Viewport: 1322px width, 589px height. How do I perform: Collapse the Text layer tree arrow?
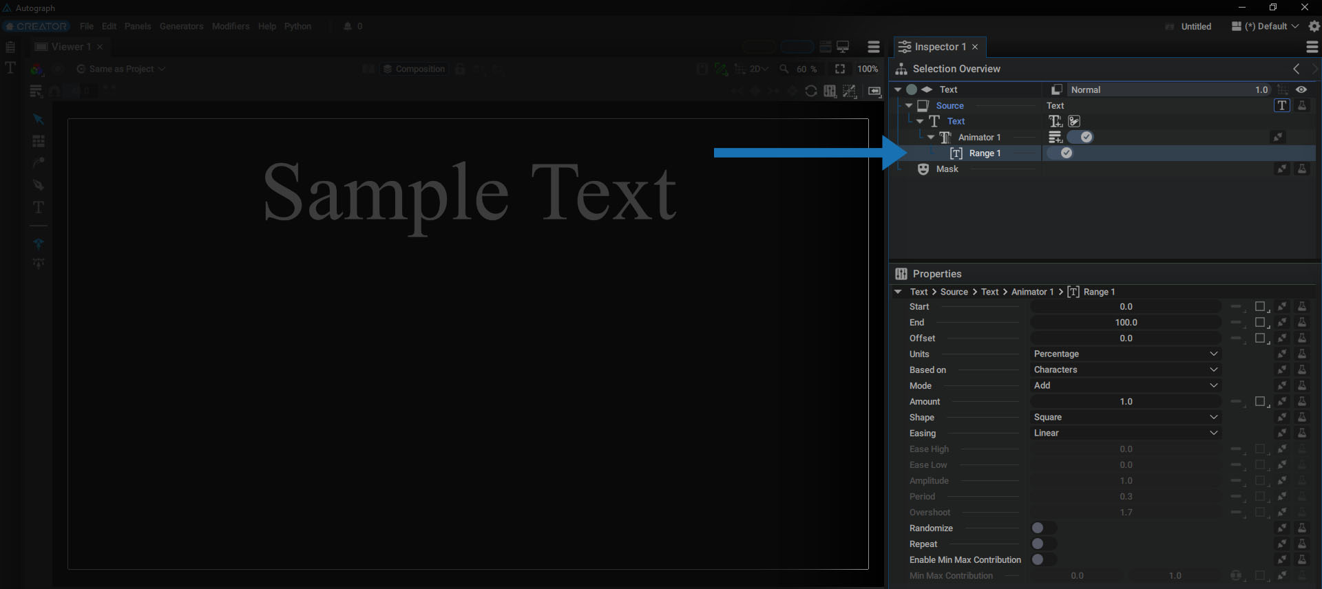[898, 89]
